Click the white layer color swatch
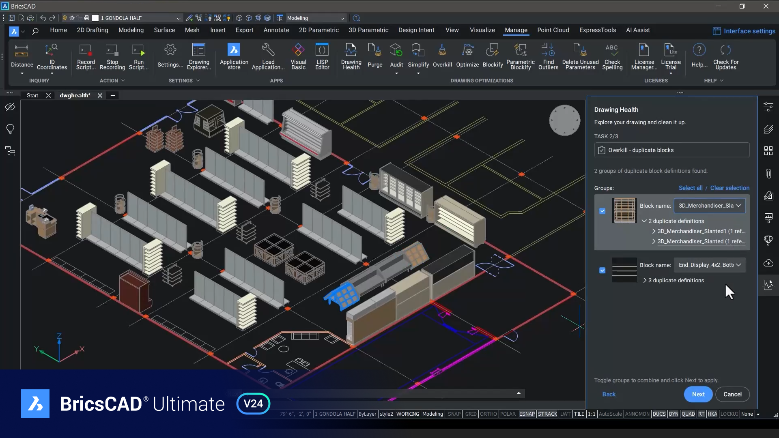The height and width of the screenshot is (438, 779). (95, 18)
